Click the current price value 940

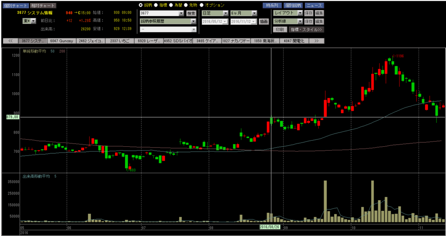pyautogui.click(x=69, y=13)
